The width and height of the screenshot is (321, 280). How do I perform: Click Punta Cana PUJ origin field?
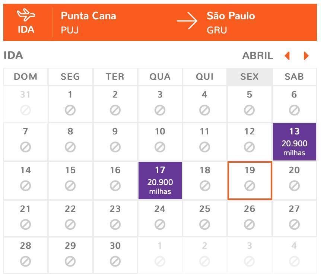[88, 22]
